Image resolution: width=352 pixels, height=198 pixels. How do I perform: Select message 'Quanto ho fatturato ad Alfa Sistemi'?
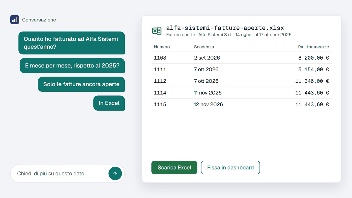click(x=72, y=43)
